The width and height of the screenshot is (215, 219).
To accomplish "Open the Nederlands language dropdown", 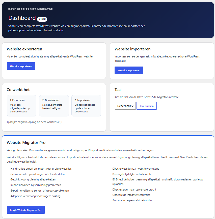I will tap(125, 106).
